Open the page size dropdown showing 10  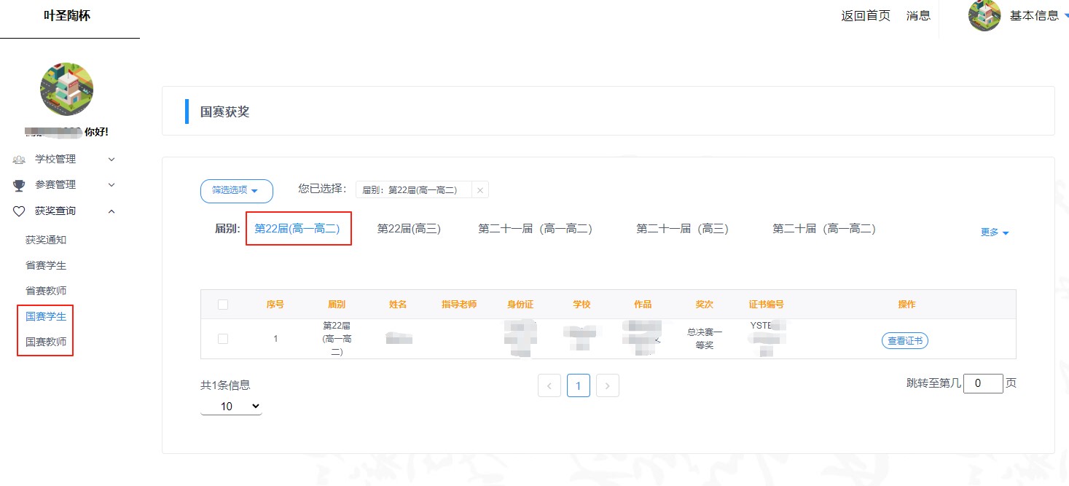(231, 406)
